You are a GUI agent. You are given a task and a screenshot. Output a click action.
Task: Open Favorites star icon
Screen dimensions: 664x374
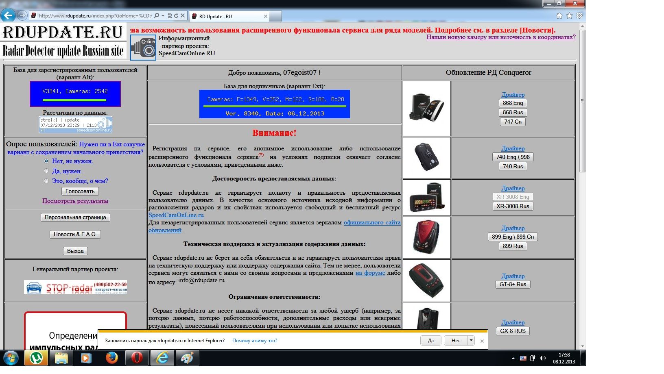(x=569, y=16)
